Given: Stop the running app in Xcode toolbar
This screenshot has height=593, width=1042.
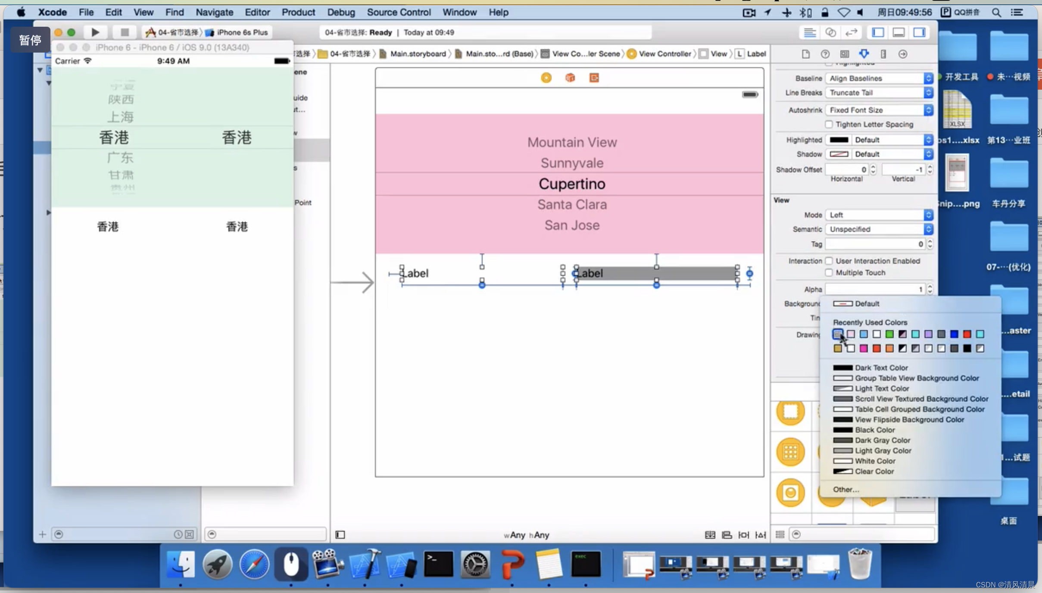Looking at the screenshot, I should 125,32.
